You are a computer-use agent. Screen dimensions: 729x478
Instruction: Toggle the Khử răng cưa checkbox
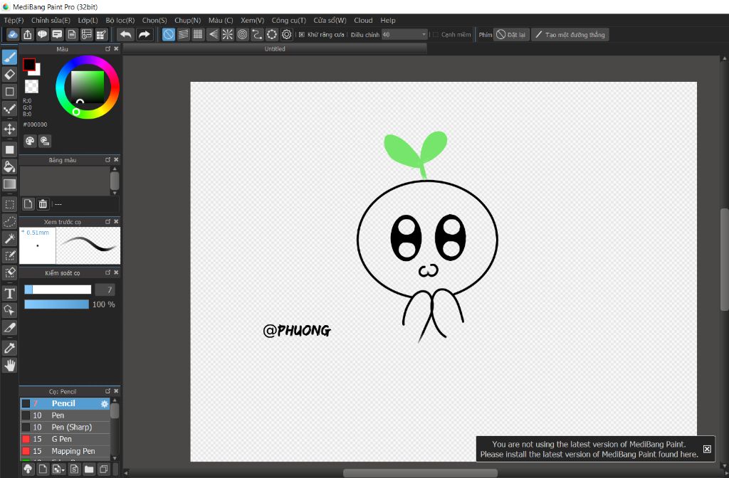point(302,34)
